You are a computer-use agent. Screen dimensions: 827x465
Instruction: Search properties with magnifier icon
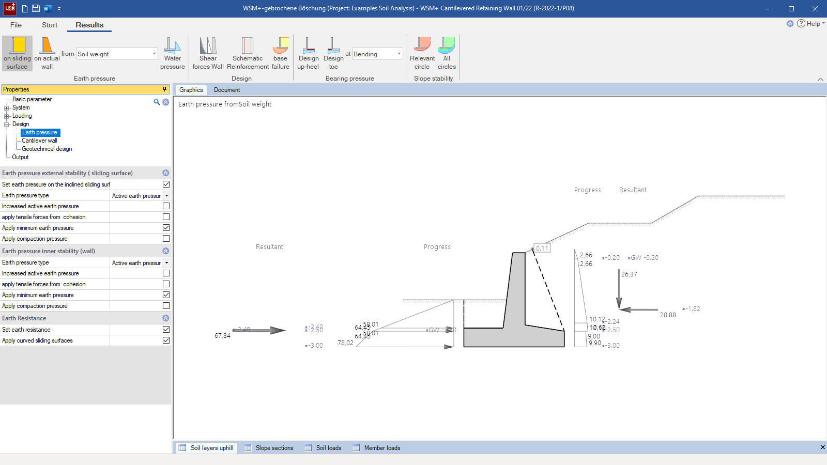point(157,102)
